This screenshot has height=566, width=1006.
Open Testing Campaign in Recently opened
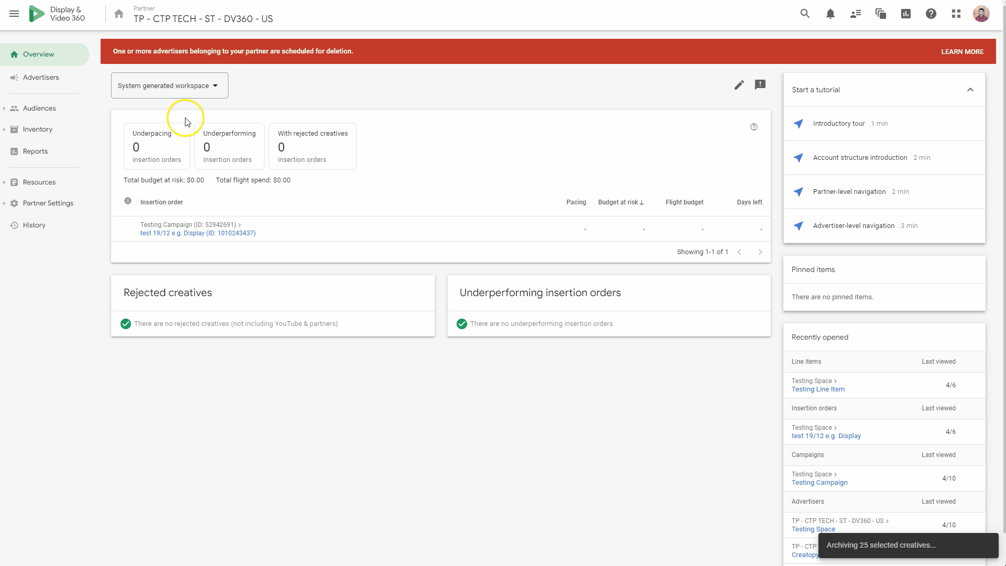[819, 483]
